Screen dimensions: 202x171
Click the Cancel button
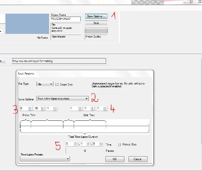coord(138,159)
